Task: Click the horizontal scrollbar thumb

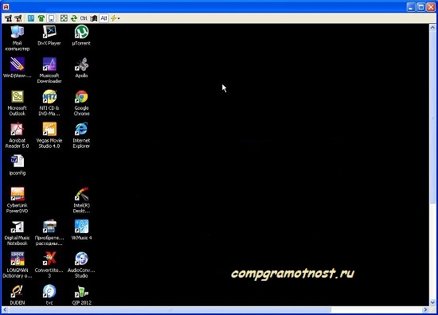Action: click(170, 309)
